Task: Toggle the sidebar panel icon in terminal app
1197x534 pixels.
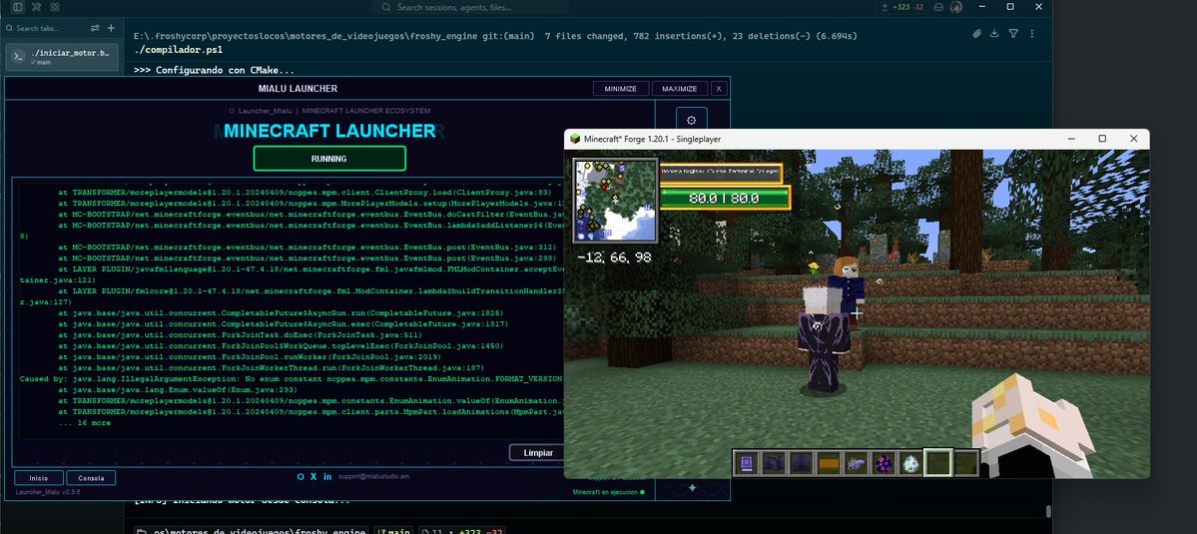Action: (18, 7)
